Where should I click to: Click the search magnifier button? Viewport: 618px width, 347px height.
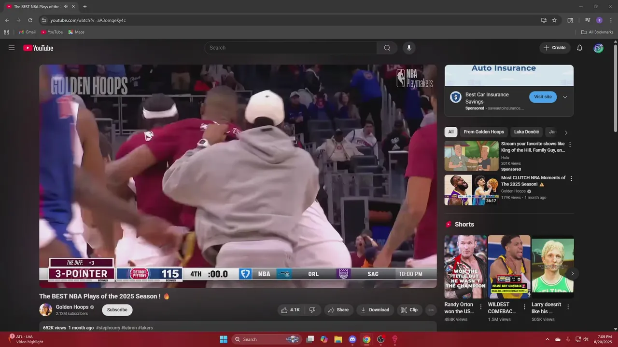(x=387, y=48)
